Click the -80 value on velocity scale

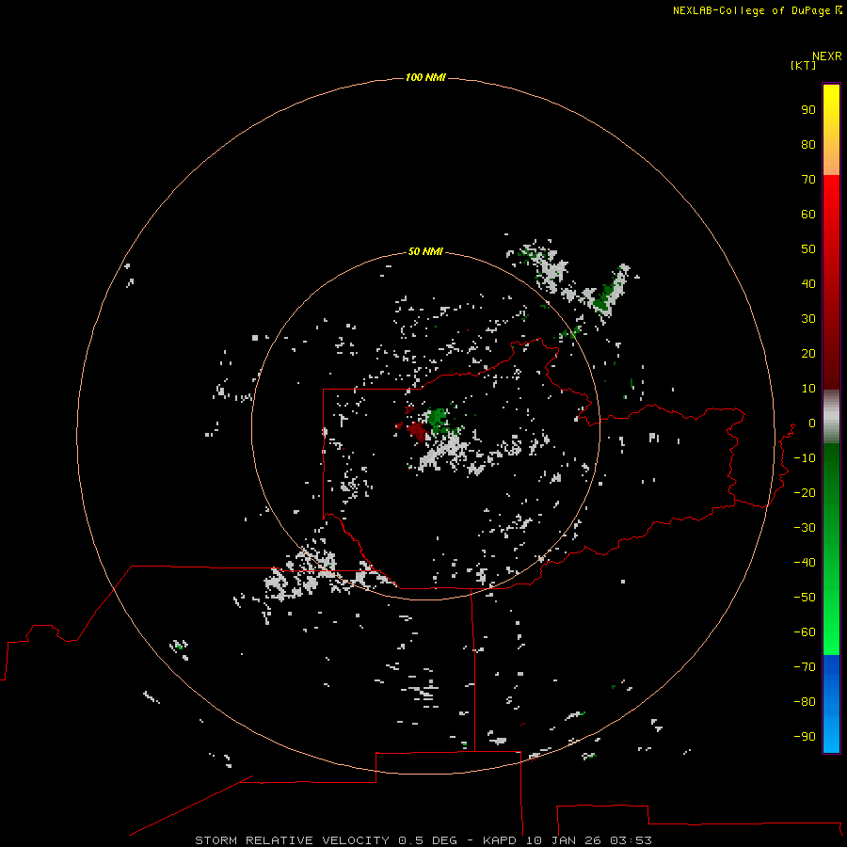pos(805,702)
